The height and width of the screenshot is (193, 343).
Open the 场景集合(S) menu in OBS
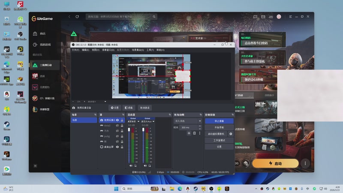(x=138, y=50)
